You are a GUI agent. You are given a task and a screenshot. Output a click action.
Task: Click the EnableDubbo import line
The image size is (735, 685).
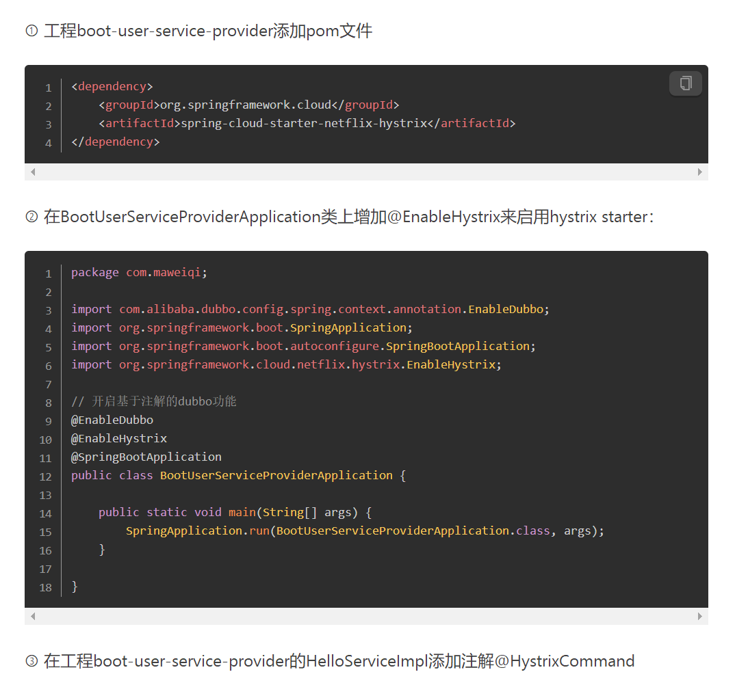(310, 310)
